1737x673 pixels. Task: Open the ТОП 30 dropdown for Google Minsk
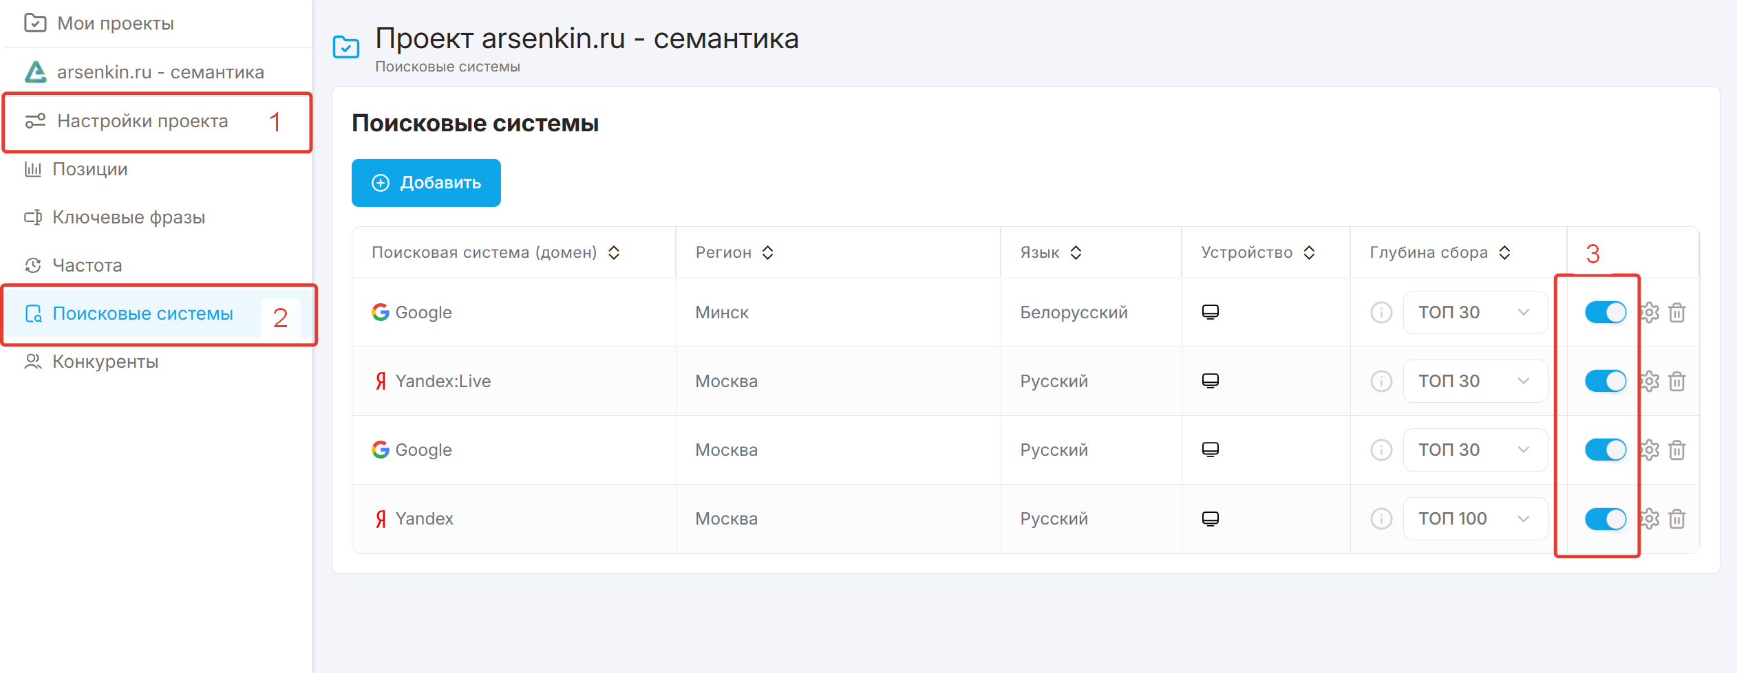(x=1475, y=313)
